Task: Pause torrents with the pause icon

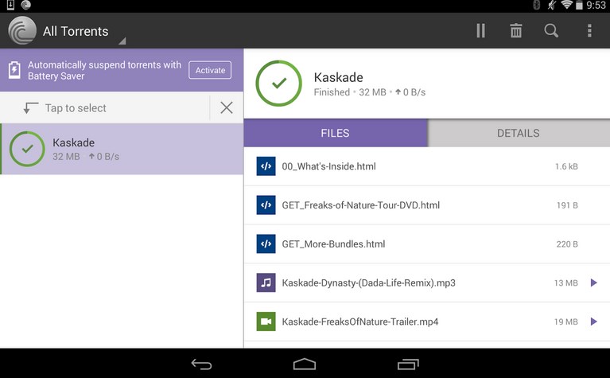Action: click(x=480, y=31)
